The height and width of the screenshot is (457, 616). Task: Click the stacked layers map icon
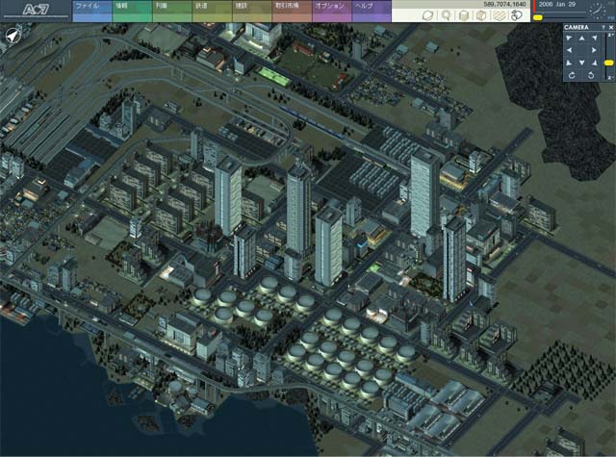500,15
